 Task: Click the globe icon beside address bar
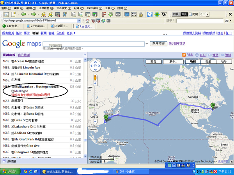pyautogui.click(x=103, y=21)
